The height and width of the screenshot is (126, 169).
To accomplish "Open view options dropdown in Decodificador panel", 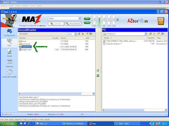I will [91, 34].
